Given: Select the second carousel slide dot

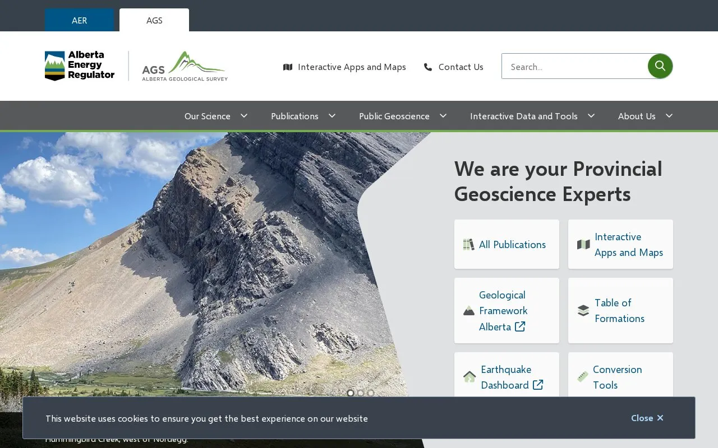Looking at the screenshot, I should [361, 393].
